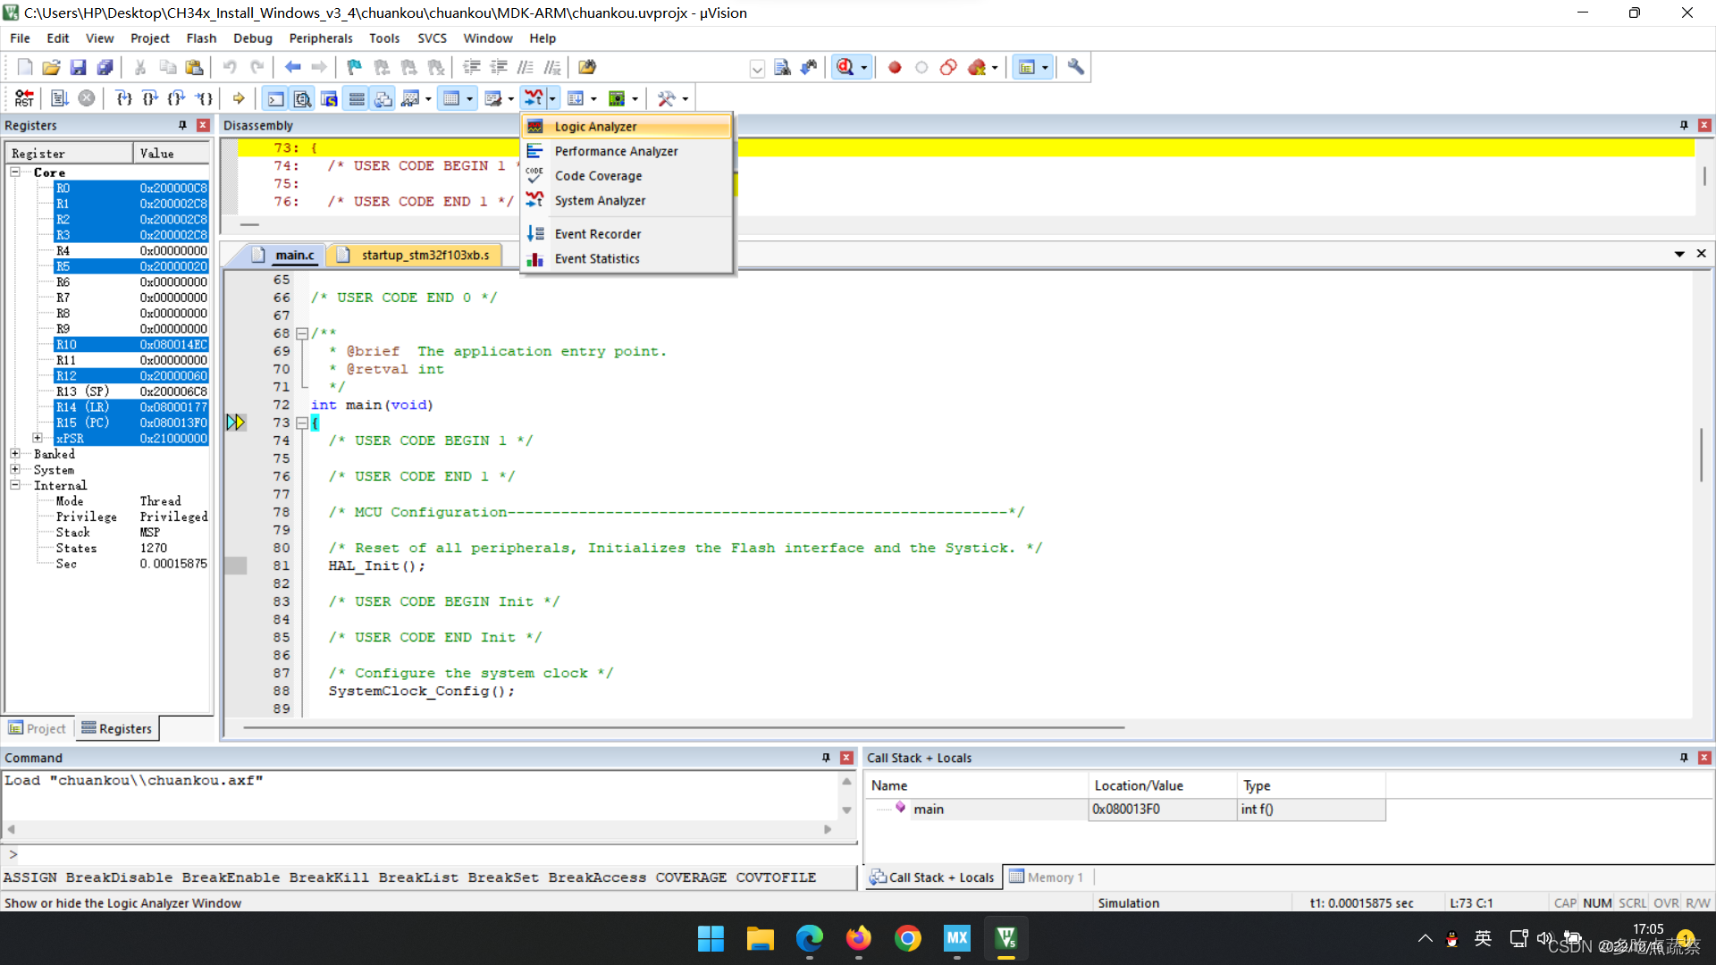The width and height of the screenshot is (1716, 965).
Task: Pin the Registers panel
Action: (x=182, y=125)
